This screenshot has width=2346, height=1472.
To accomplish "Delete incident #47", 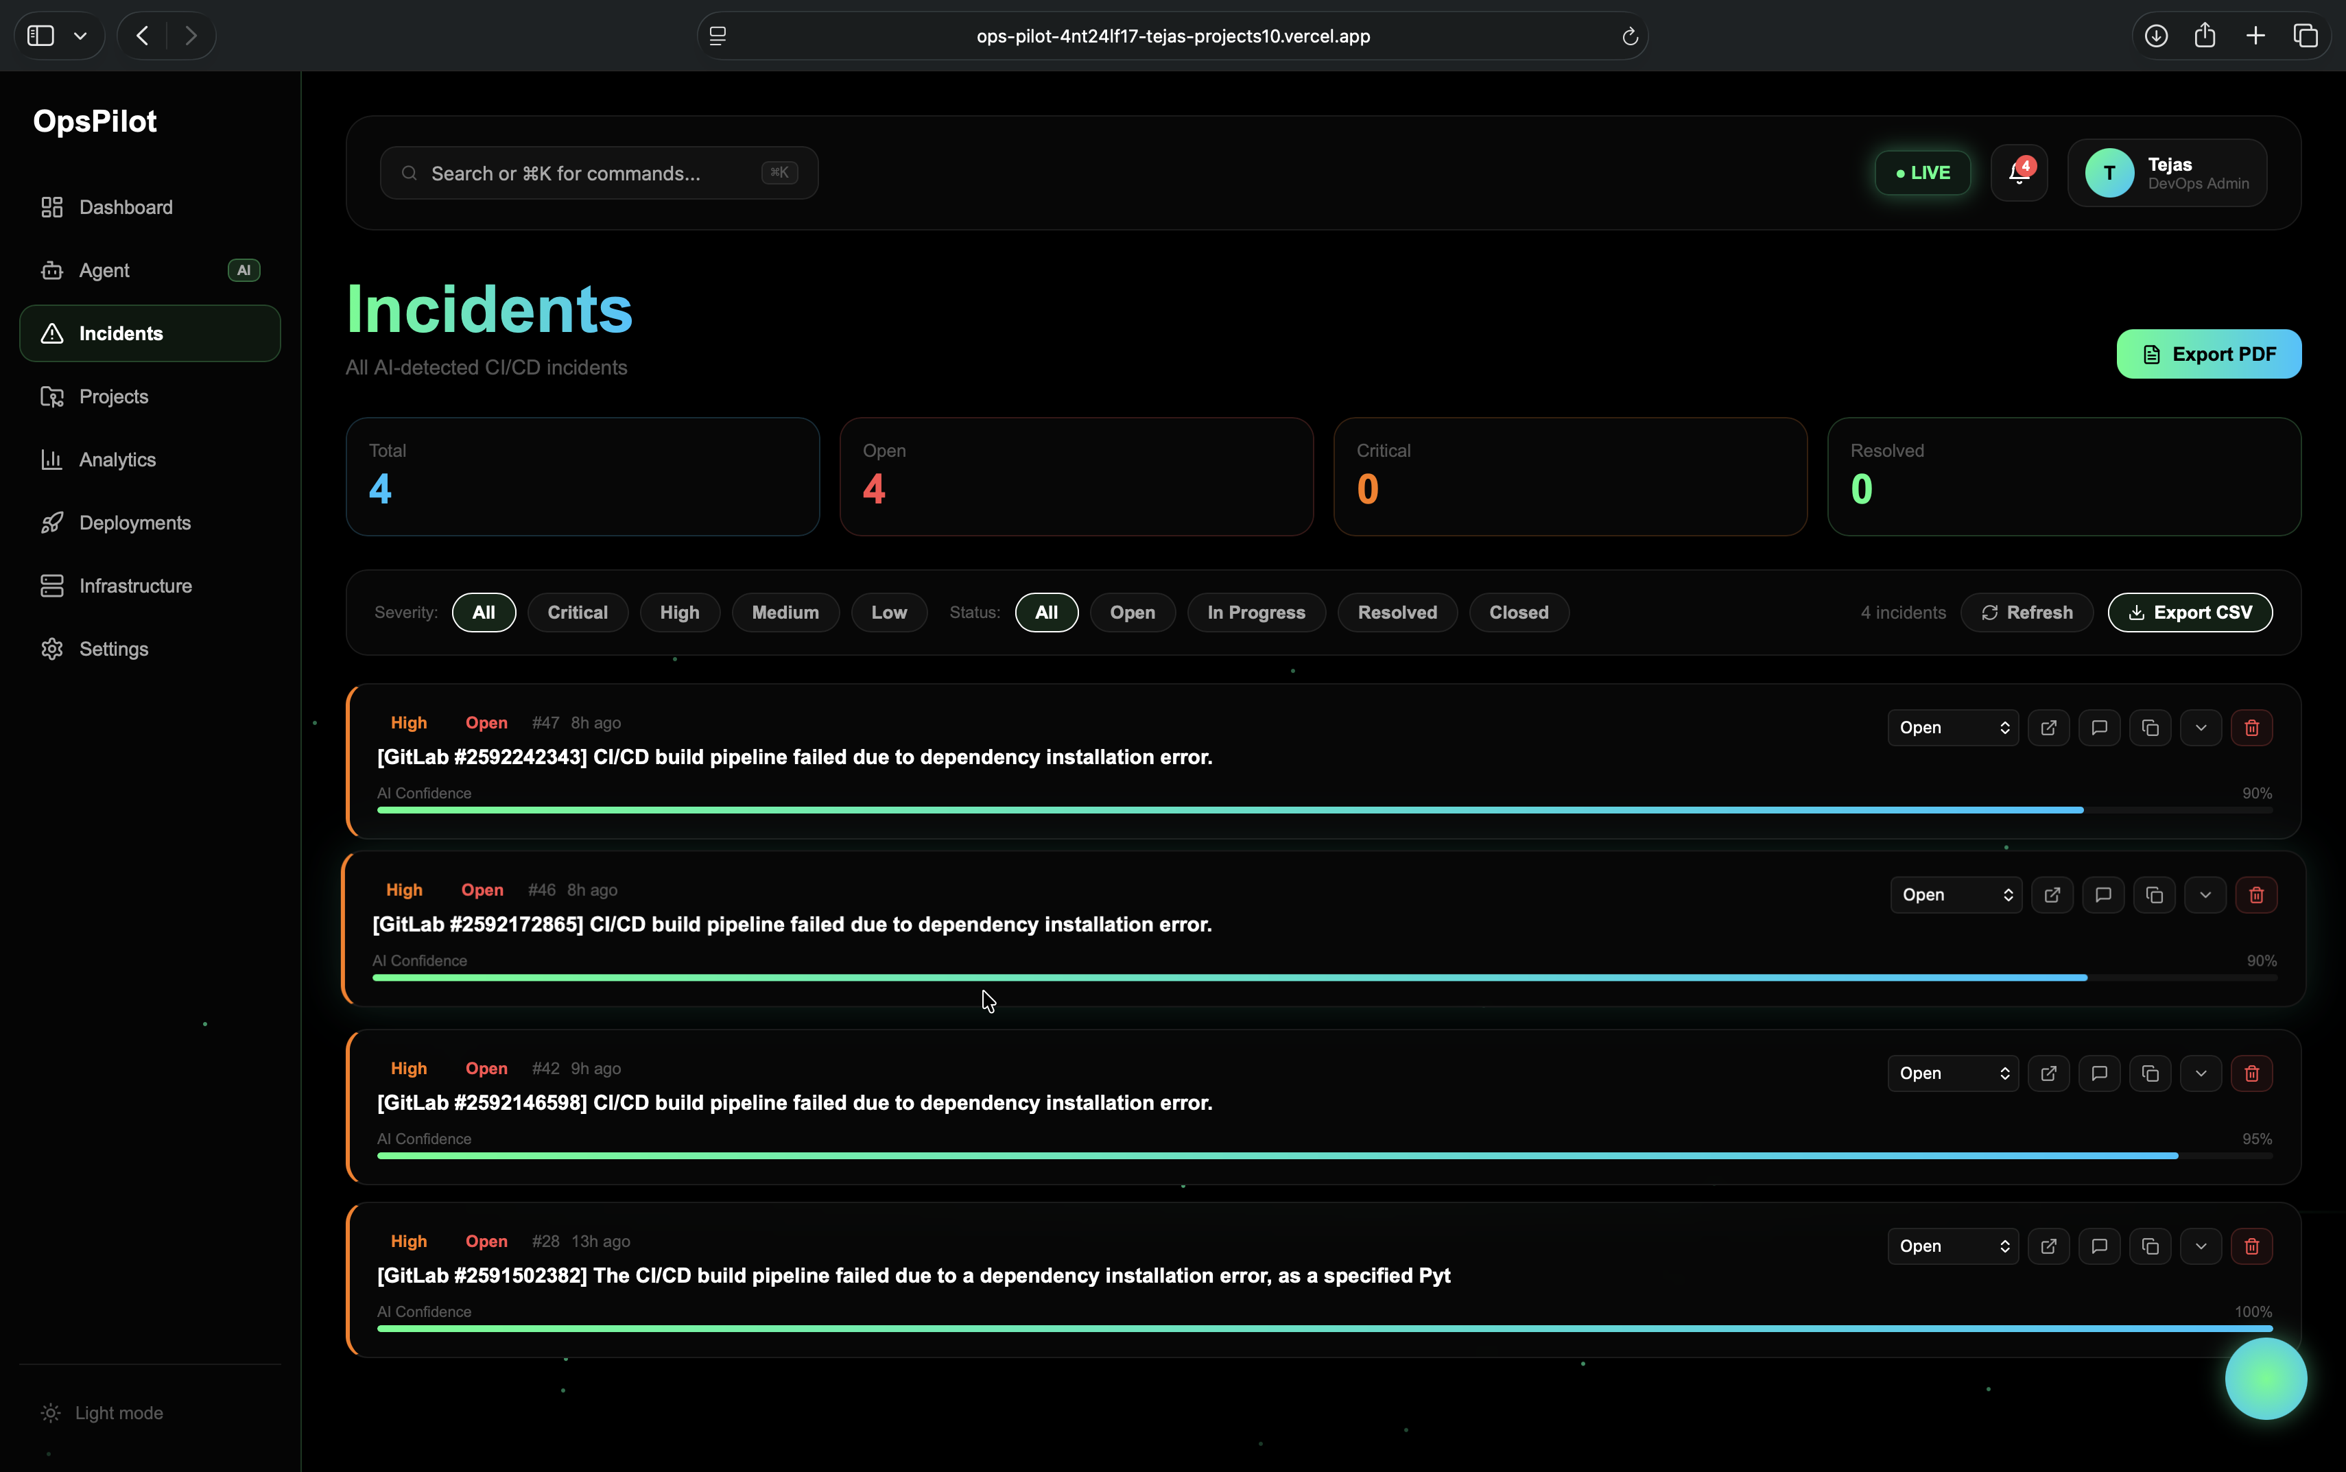I will tap(2251, 727).
